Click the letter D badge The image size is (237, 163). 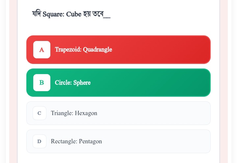[39, 141]
